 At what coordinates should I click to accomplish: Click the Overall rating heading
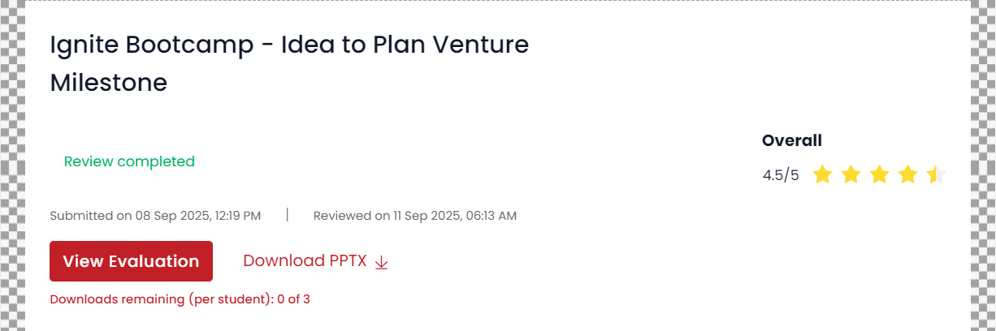[791, 140]
